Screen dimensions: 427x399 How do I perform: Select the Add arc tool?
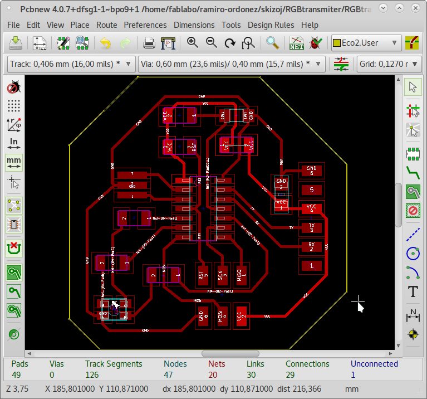[413, 273]
